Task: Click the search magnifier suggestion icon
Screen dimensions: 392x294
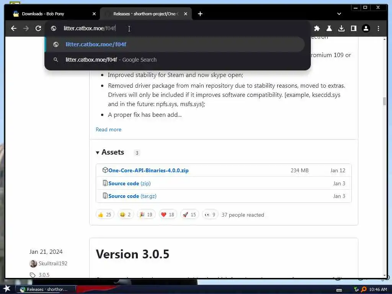Action: pyautogui.click(x=56, y=60)
